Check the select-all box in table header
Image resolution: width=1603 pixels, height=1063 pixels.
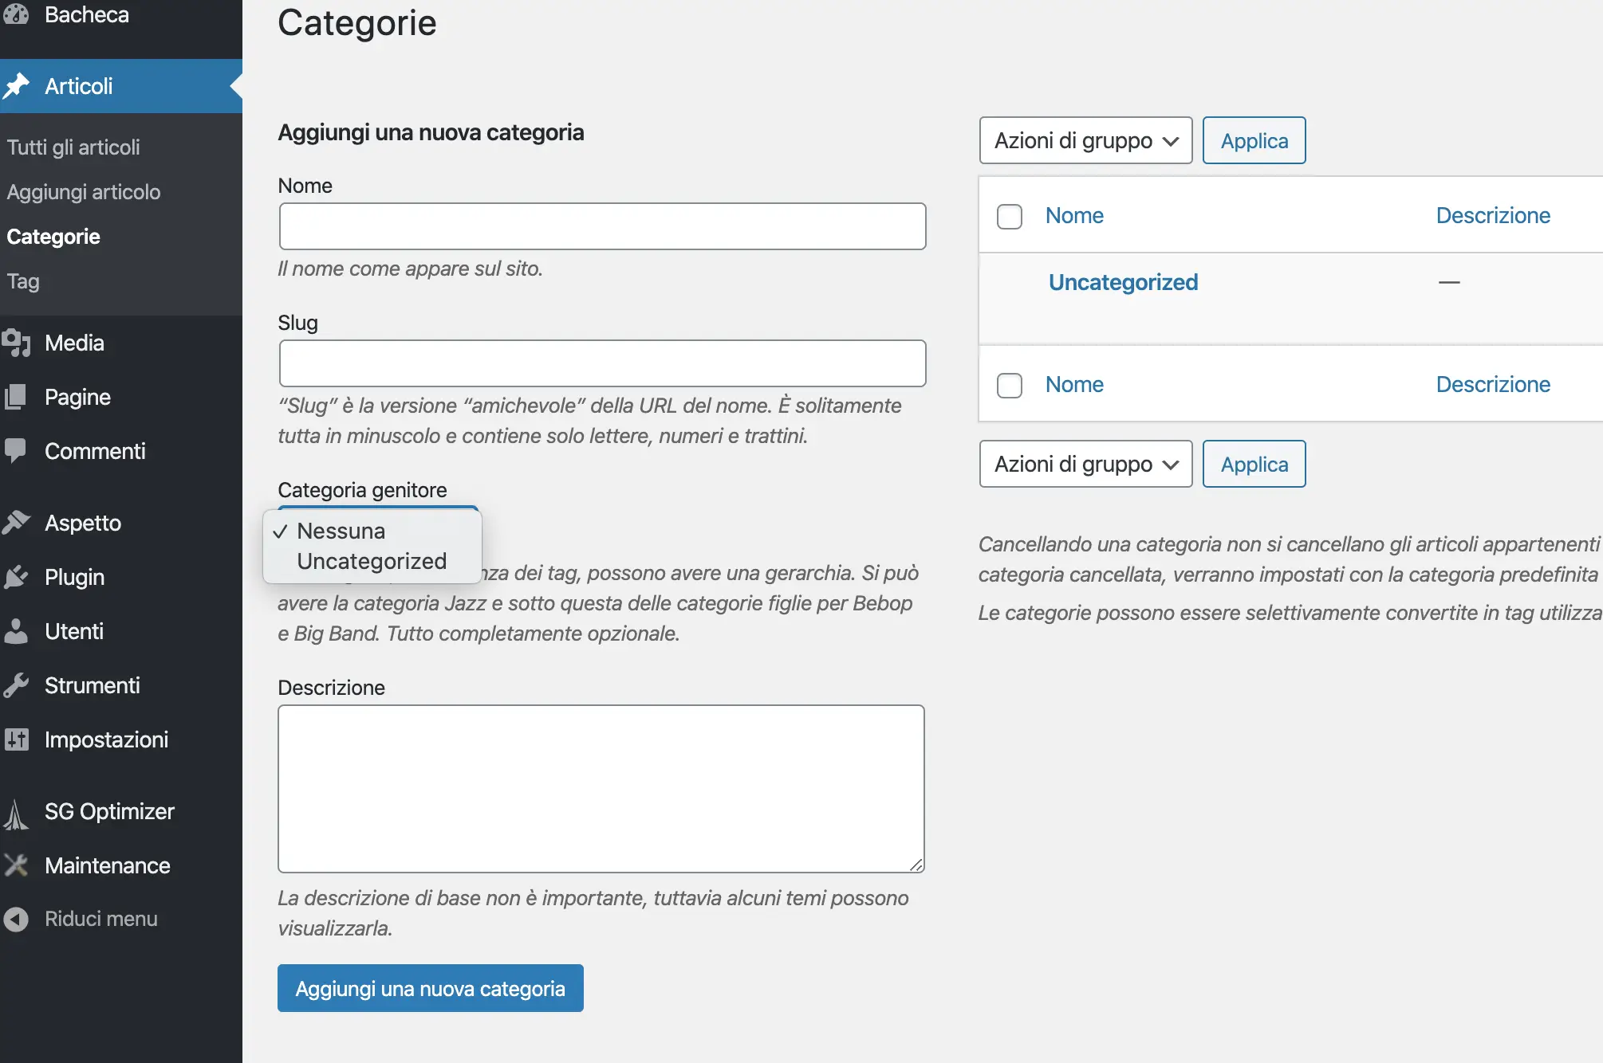[x=1010, y=216]
